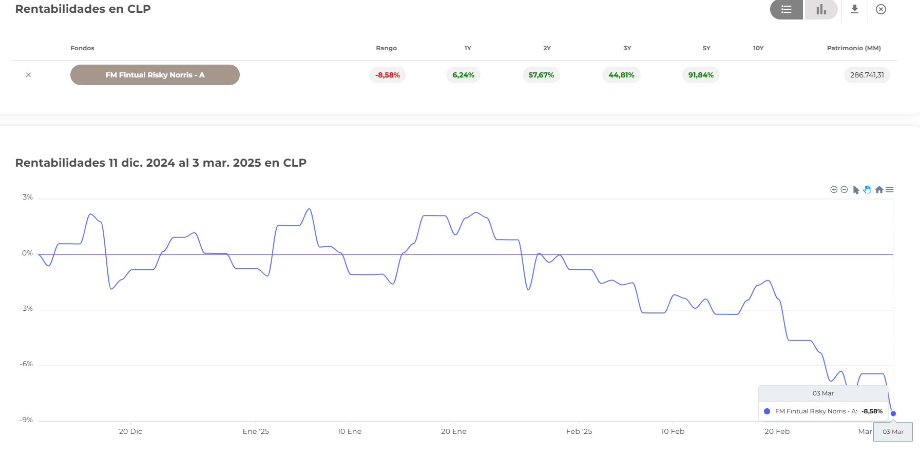This screenshot has width=920, height=458.
Task: Sort by the 1Y column header
Action: click(468, 48)
